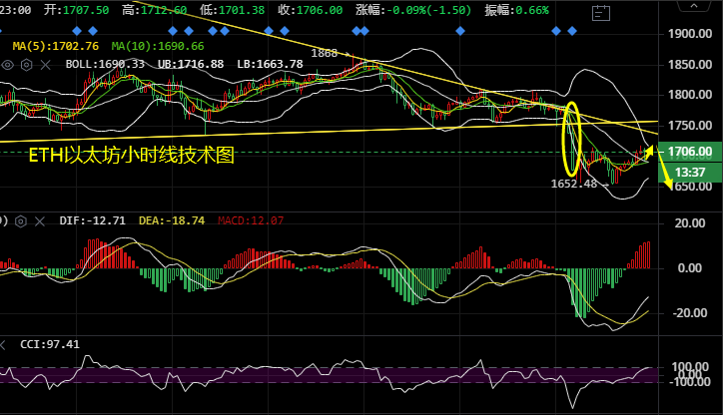
Task: Click the CCI:97.41 indicator label
Action: click(x=50, y=344)
